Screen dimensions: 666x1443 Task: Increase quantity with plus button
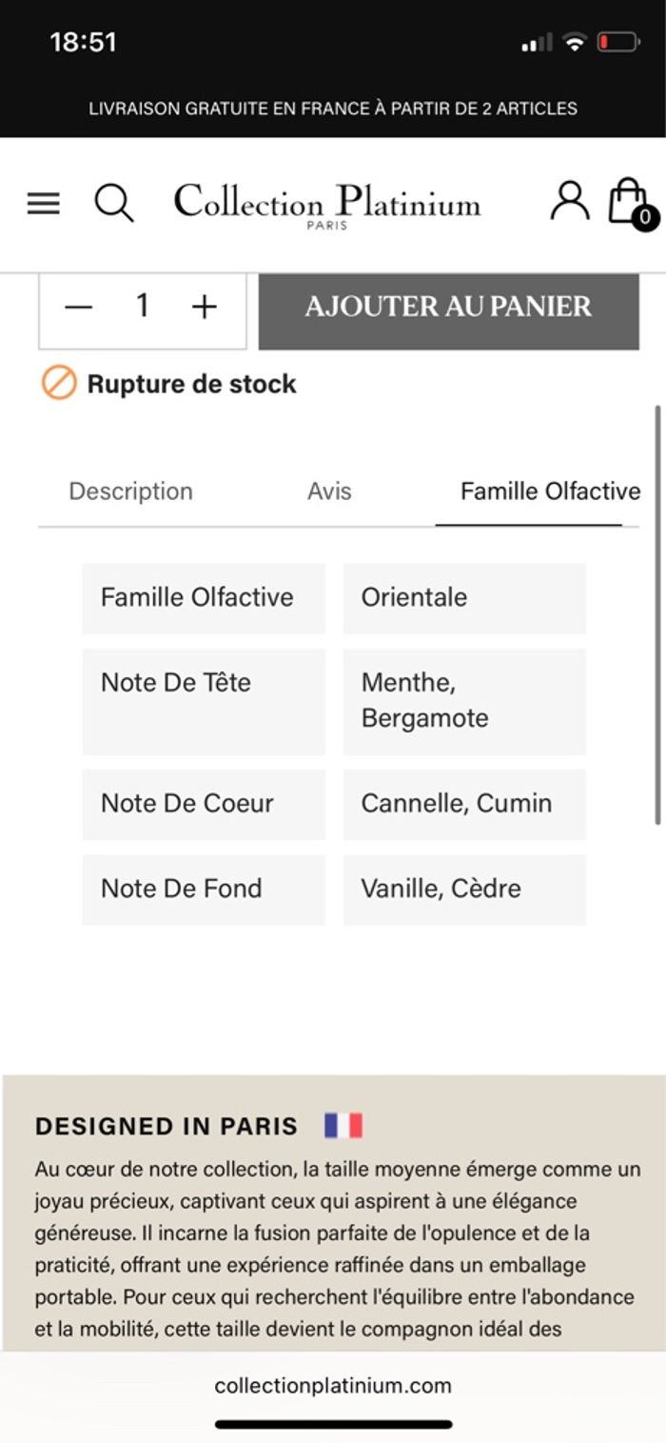pos(205,307)
